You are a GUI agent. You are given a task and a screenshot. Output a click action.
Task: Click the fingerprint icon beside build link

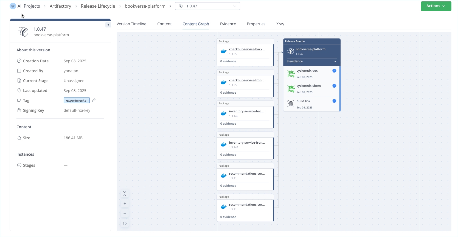[x=291, y=104]
